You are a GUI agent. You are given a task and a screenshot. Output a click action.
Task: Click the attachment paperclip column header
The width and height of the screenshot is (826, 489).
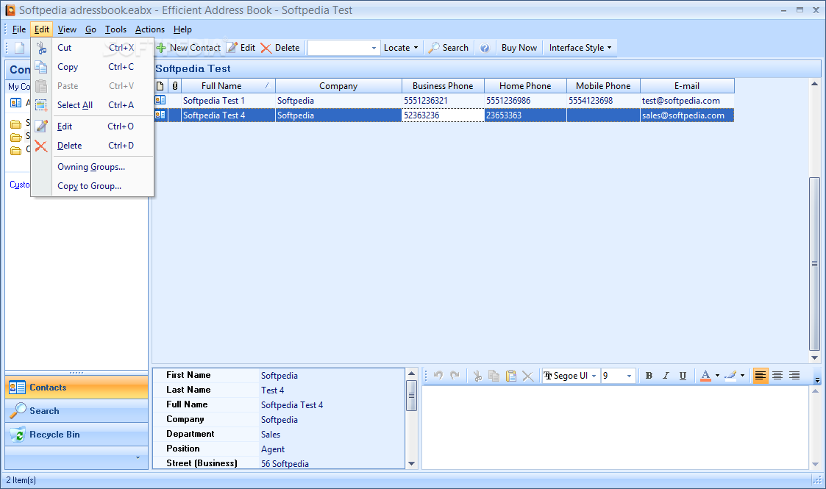point(175,86)
